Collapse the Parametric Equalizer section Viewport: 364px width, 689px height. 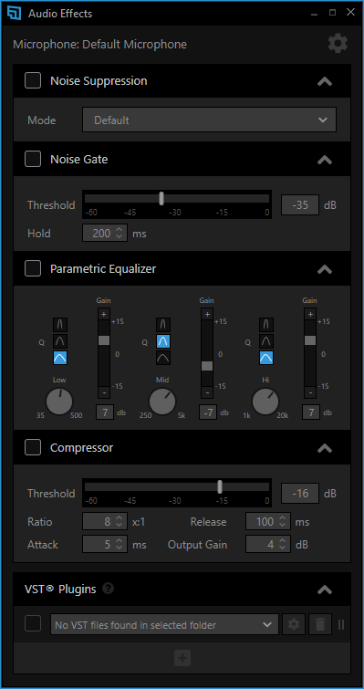click(325, 269)
